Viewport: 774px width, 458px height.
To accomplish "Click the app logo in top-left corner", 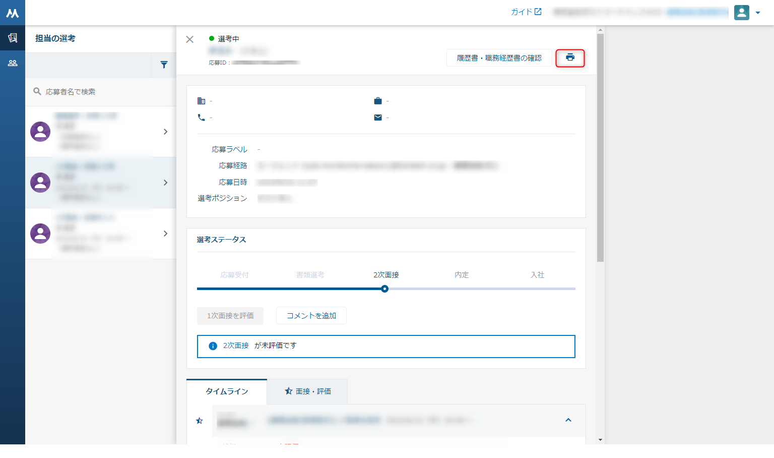I will pyautogui.click(x=12, y=13).
